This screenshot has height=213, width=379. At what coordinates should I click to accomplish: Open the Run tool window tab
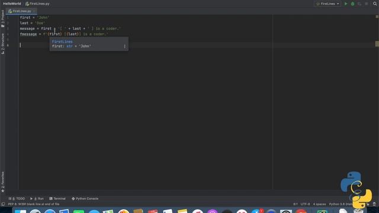37,199
